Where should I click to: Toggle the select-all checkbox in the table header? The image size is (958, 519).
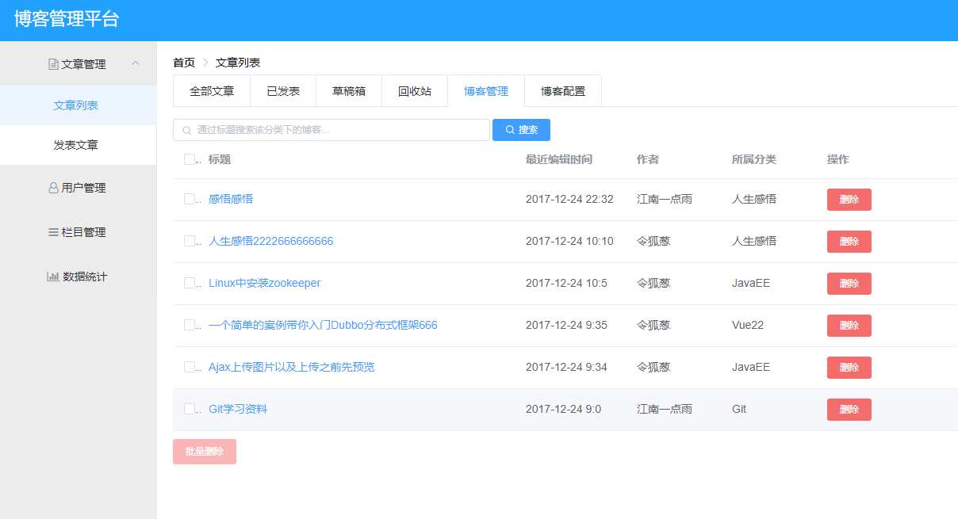pos(190,159)
